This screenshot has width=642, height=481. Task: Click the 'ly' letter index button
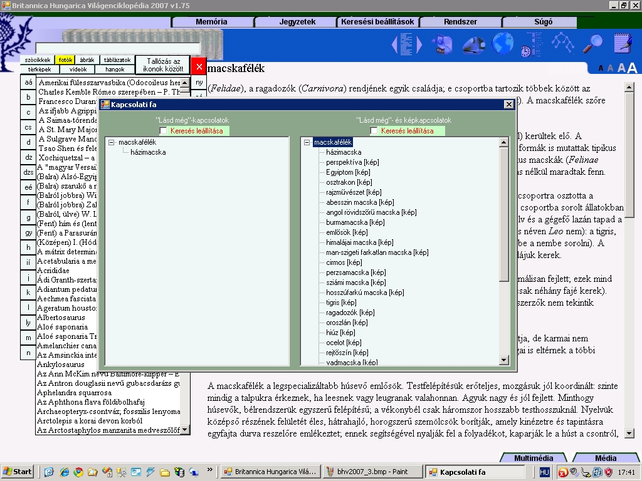pos(28,323)
